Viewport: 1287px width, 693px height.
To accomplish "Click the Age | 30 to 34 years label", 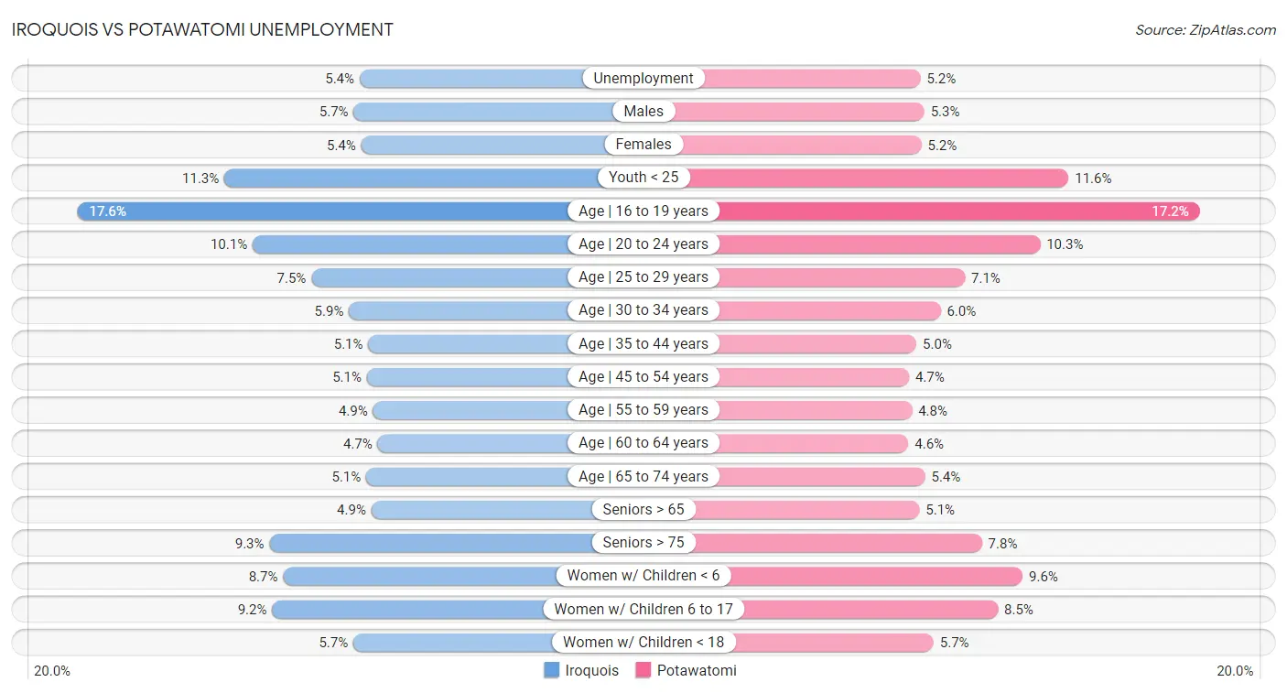I will click(x=643, y=310).
